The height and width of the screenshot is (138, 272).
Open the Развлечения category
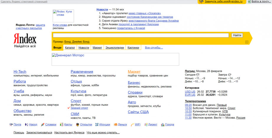pos(82,72)
